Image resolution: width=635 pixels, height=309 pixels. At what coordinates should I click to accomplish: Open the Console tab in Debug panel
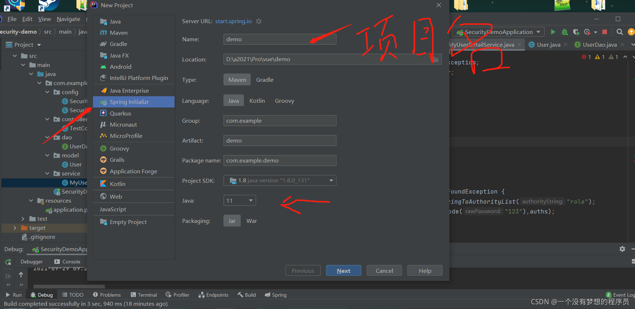(67, 262)
